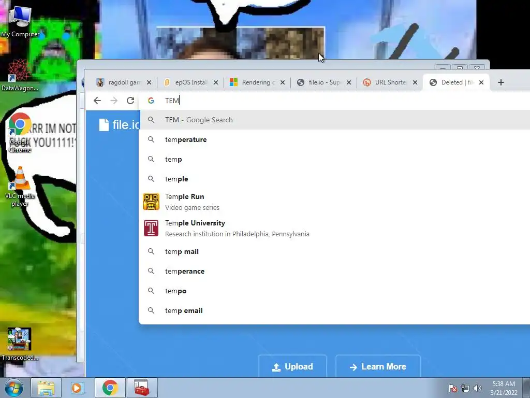Click the Learn More button
530x398 pixels.
[x=378, y=366]
